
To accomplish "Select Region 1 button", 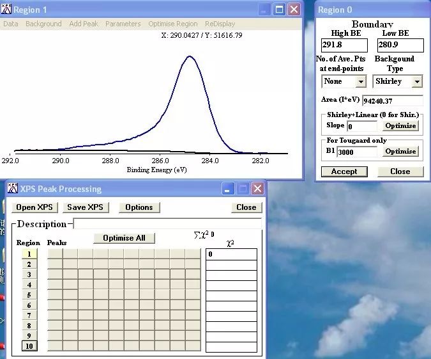I will (29, 254).
